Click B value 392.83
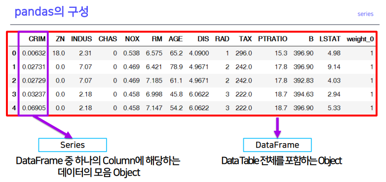Screen dimensions: 386x182 [303, 81]
